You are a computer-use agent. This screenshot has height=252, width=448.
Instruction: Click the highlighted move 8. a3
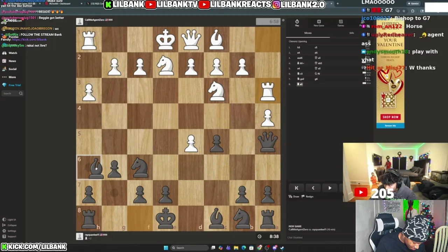click(300, 84)
